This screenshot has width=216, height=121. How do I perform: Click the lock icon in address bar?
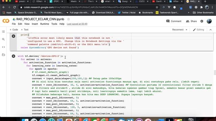[21, 7]
